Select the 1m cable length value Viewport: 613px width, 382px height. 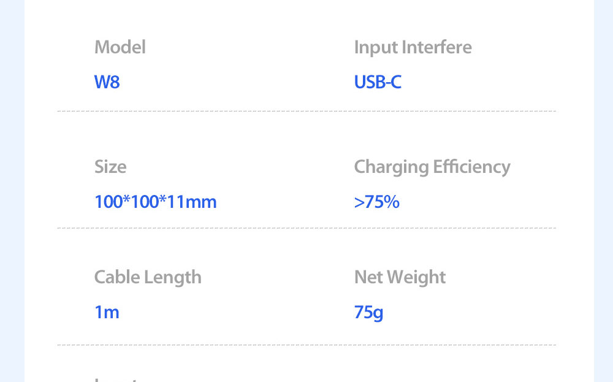(x=107, y=312)
